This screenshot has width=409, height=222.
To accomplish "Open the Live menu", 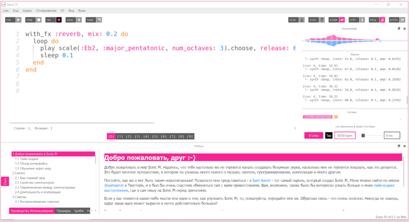I will pyautogui.click(x=6, y=11).
